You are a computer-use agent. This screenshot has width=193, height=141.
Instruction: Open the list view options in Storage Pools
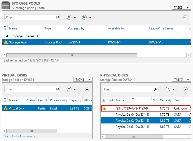click(71, 18)
